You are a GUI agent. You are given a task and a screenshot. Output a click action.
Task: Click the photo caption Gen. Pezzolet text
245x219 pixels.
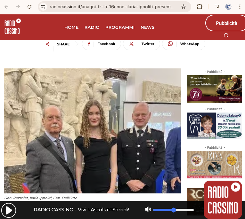[41, 198]
